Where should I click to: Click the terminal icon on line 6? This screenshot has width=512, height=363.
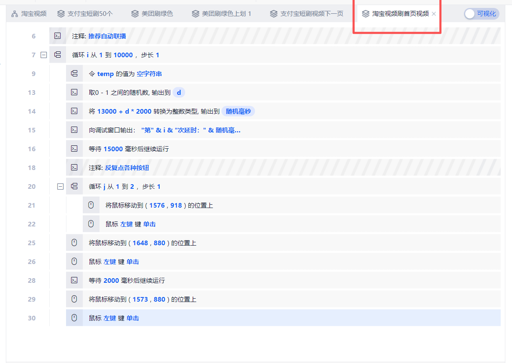58,36
